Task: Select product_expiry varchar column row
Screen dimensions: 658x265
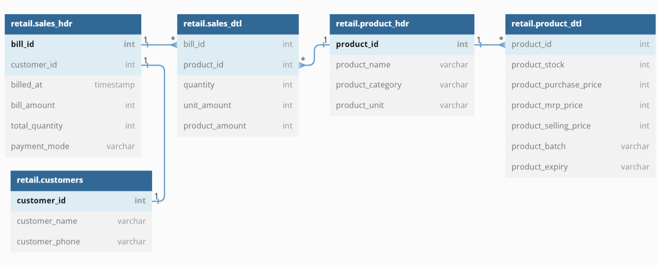Action: [x=580, y=167]
